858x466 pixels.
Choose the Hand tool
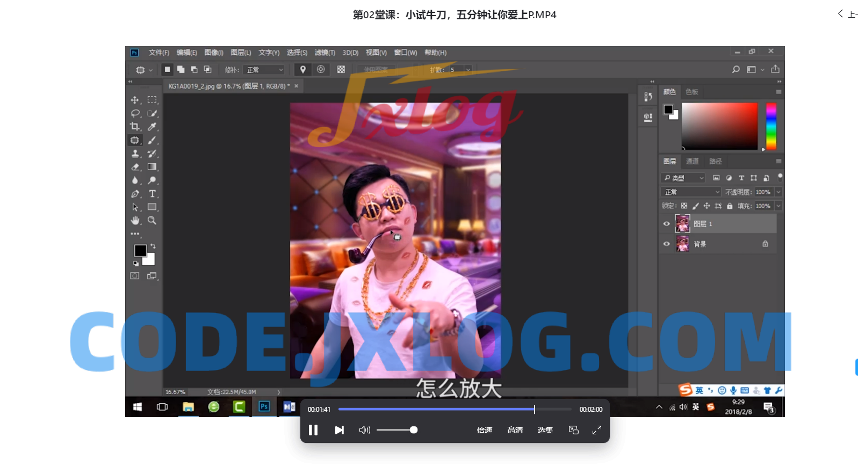pyautogui.click(x=135, y=221)
